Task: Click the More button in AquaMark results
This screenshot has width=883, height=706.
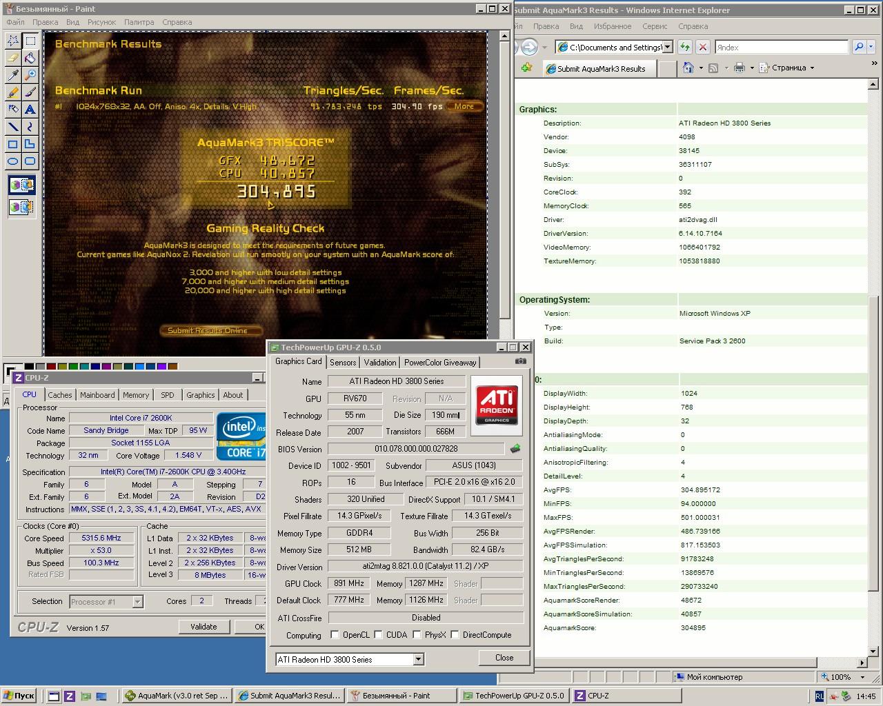Action: point(464,106)
